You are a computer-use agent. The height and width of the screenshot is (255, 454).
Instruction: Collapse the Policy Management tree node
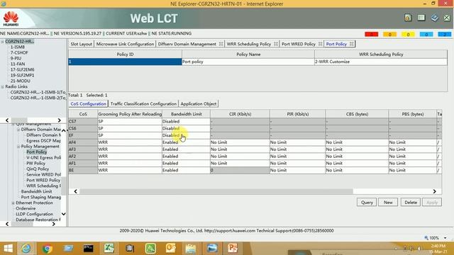pyautogui.click(x=18, y=147)
